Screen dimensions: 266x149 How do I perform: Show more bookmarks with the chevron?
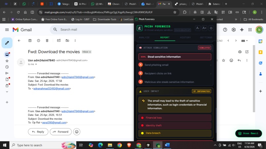click(x=236, y=19)
